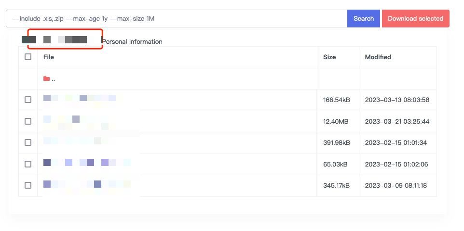Screen dimensions: 464x231
Task: Tick the checkbox for the 391.98kB file
Action: click(x=28, y=142)
